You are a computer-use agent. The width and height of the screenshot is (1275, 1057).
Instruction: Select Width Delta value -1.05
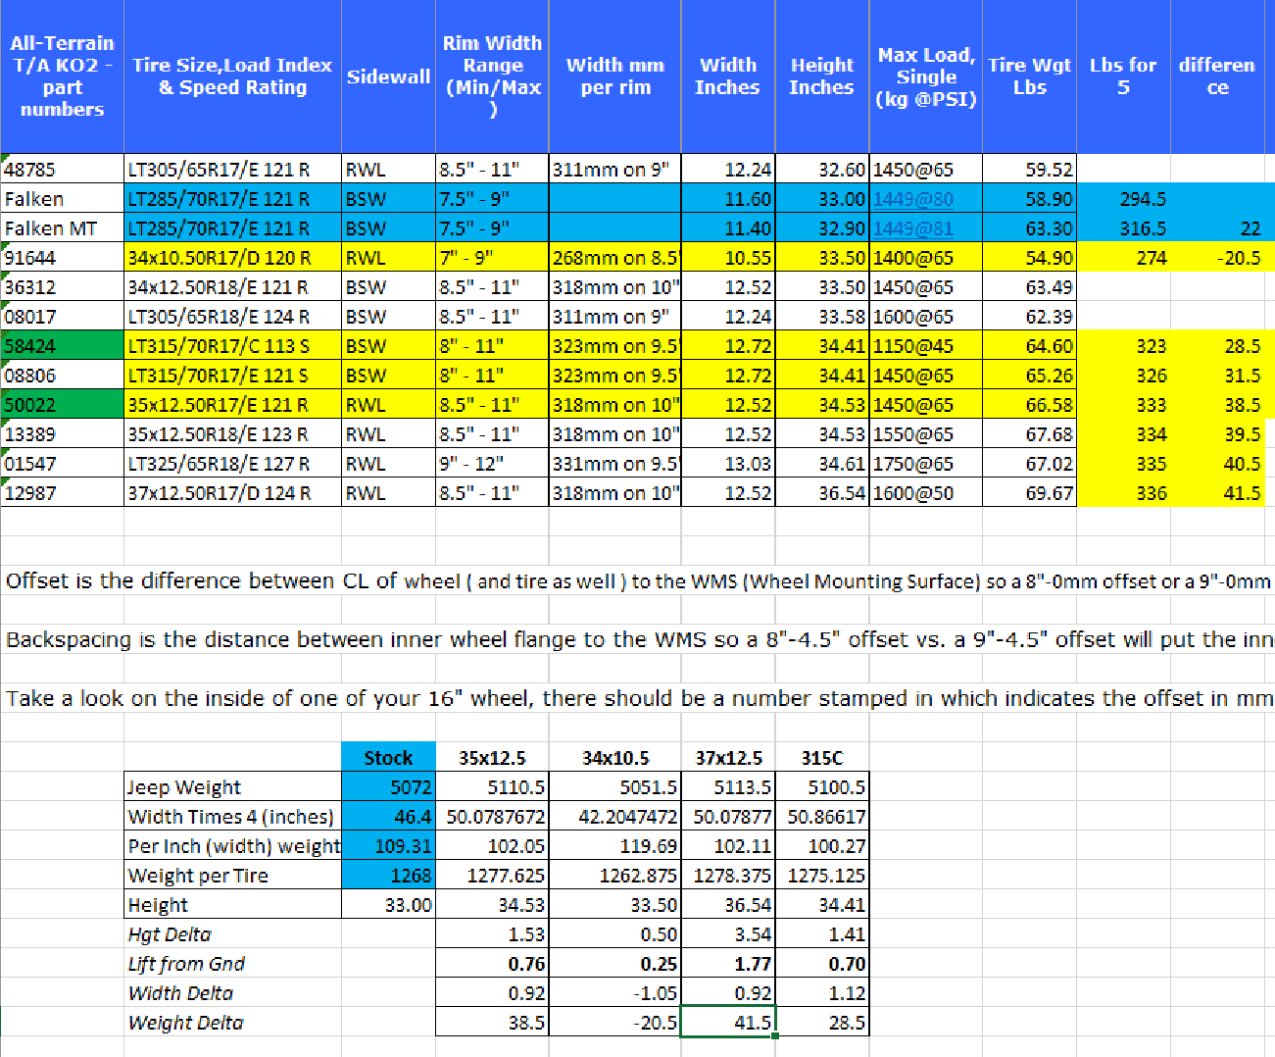pos(615,993)
